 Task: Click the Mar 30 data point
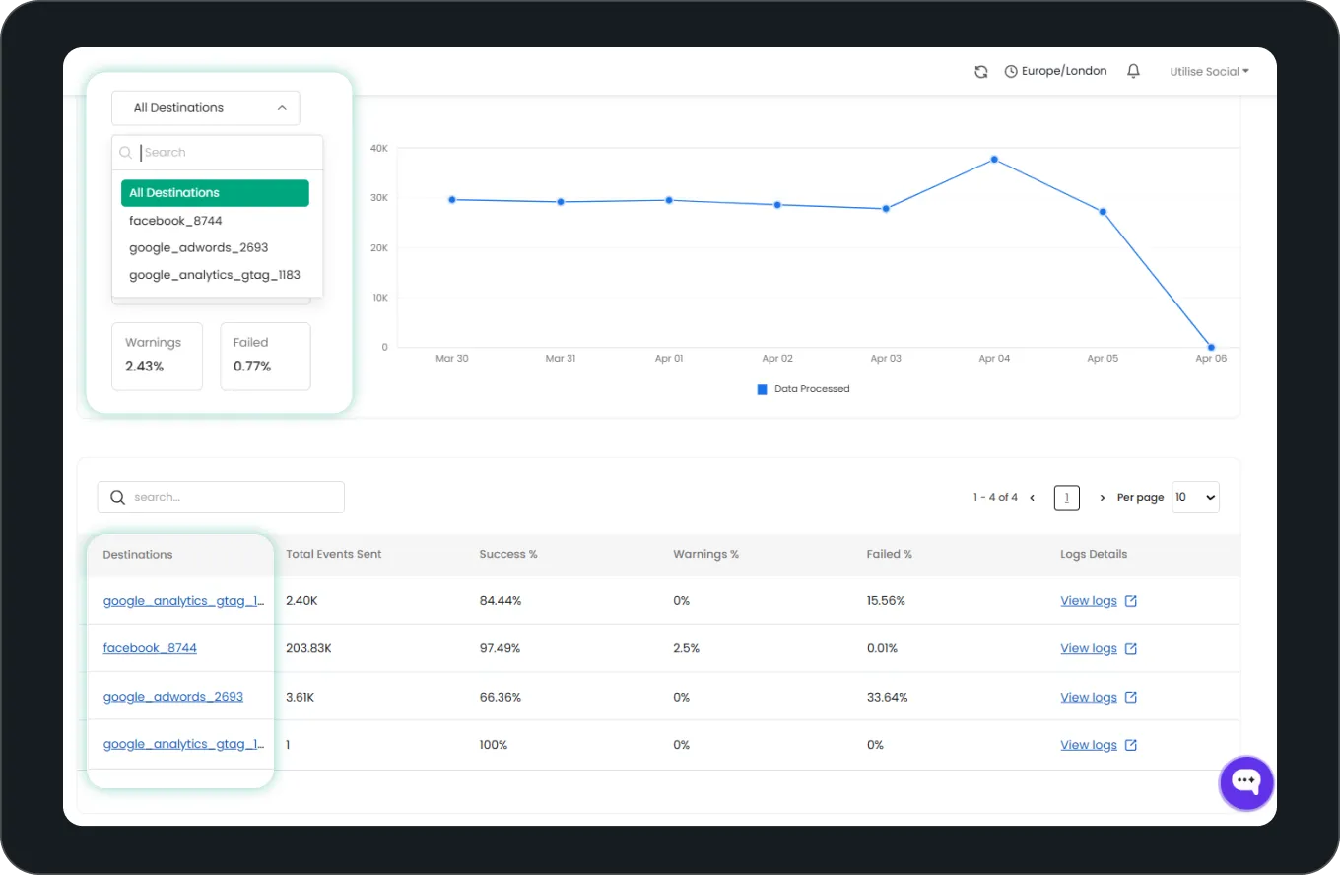pyautogui.click(x=452, y=200)
